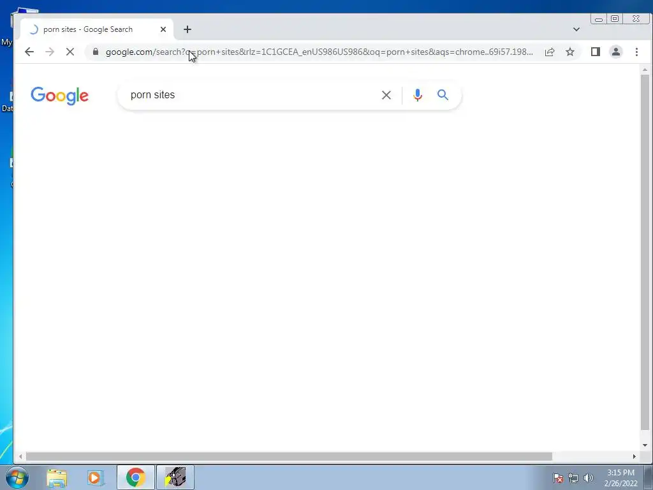The image size is (653, 490).
Task: Open the camera recorder taskbar app
Action: [x=175, y=477]
